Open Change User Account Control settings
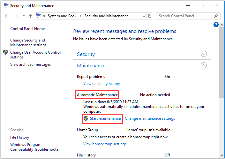The width and height of the screenshot is (225, 159). coord(35,55)
